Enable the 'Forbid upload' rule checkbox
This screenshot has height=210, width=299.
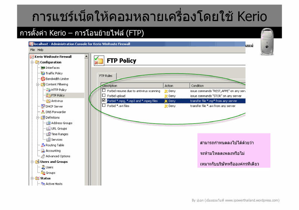104,95
